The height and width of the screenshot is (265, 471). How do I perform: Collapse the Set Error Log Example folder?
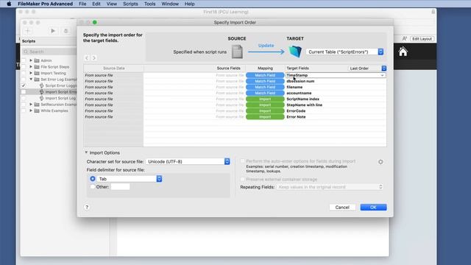point(31,79)
